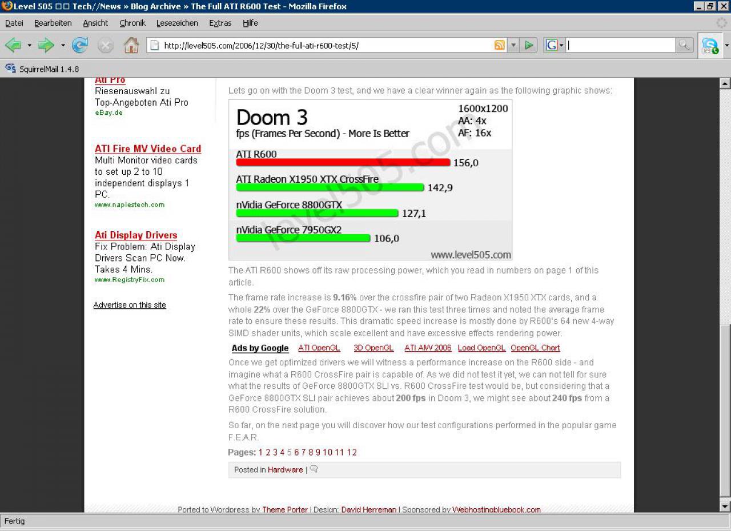This screenshot has height=531, width=731.
Task: Go to article page 4
Action: tap(282, 452)
